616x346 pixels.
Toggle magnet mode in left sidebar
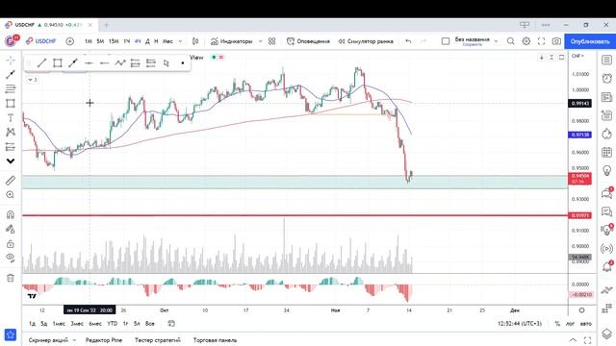[x=11, y=214]
